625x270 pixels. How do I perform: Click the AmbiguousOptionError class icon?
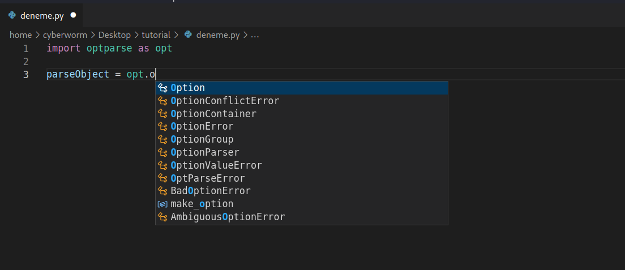(x=162, y=217)
